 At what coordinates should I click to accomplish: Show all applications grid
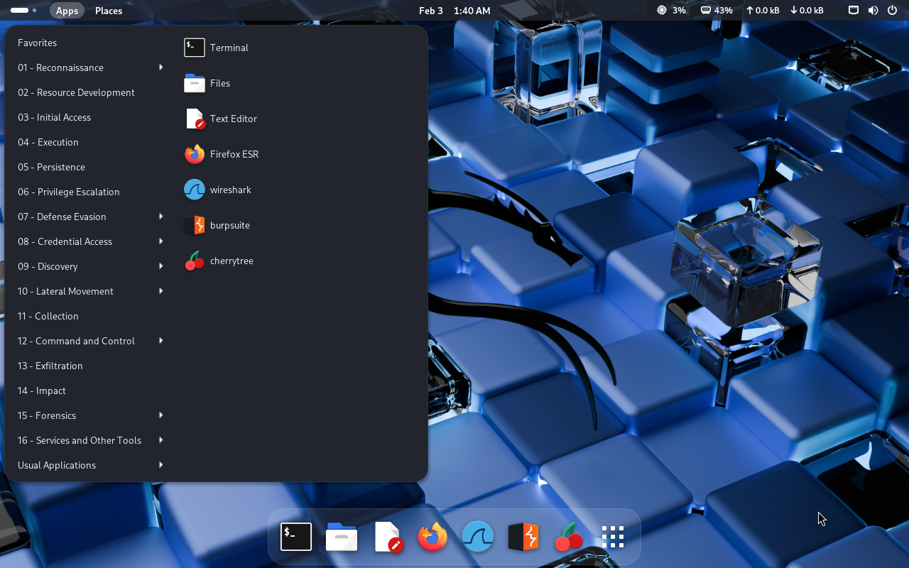coord(612,537)
